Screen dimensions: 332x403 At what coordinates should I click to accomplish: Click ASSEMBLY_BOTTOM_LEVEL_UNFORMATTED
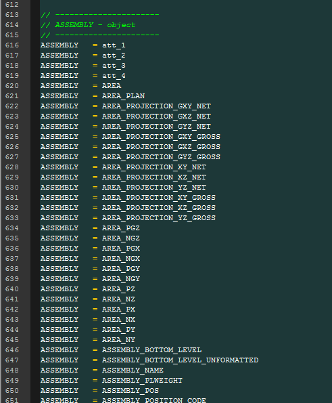tap(180, 360)
